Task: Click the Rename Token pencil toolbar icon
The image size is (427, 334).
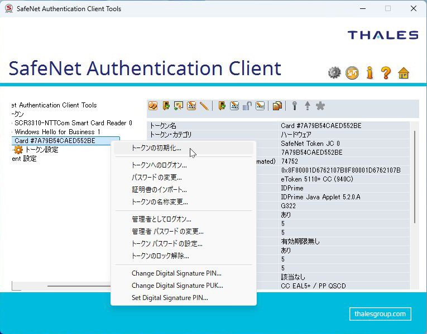Action: pos(204,106)
